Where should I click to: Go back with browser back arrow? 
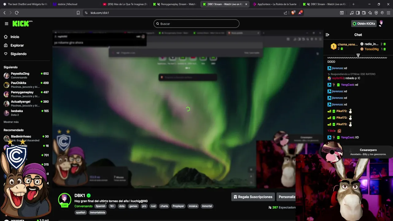point(4,13)
